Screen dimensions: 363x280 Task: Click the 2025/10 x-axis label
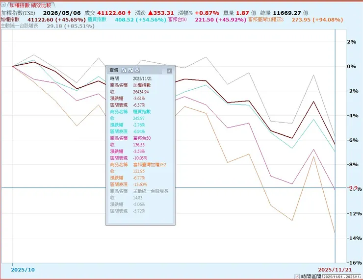[23, 270]
